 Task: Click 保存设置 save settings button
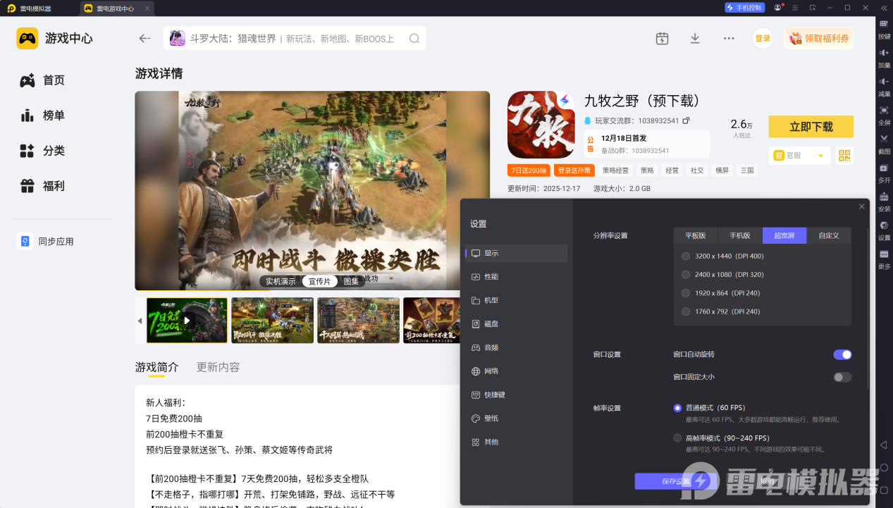click(x=676, y=481)
